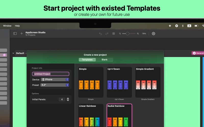Screen dimensions: 204x127
Task: Zoom in with the magnifier plus icon
Action: point(138,34)
